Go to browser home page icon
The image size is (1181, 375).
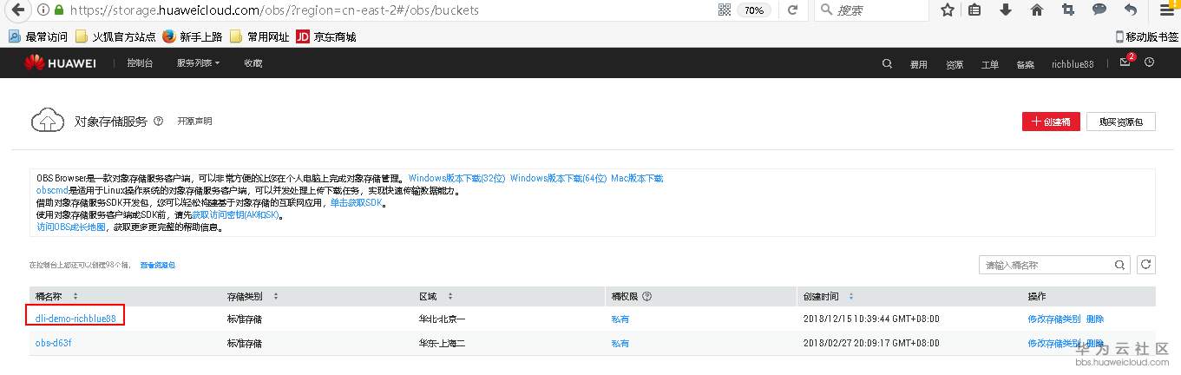coord(1037,10)
